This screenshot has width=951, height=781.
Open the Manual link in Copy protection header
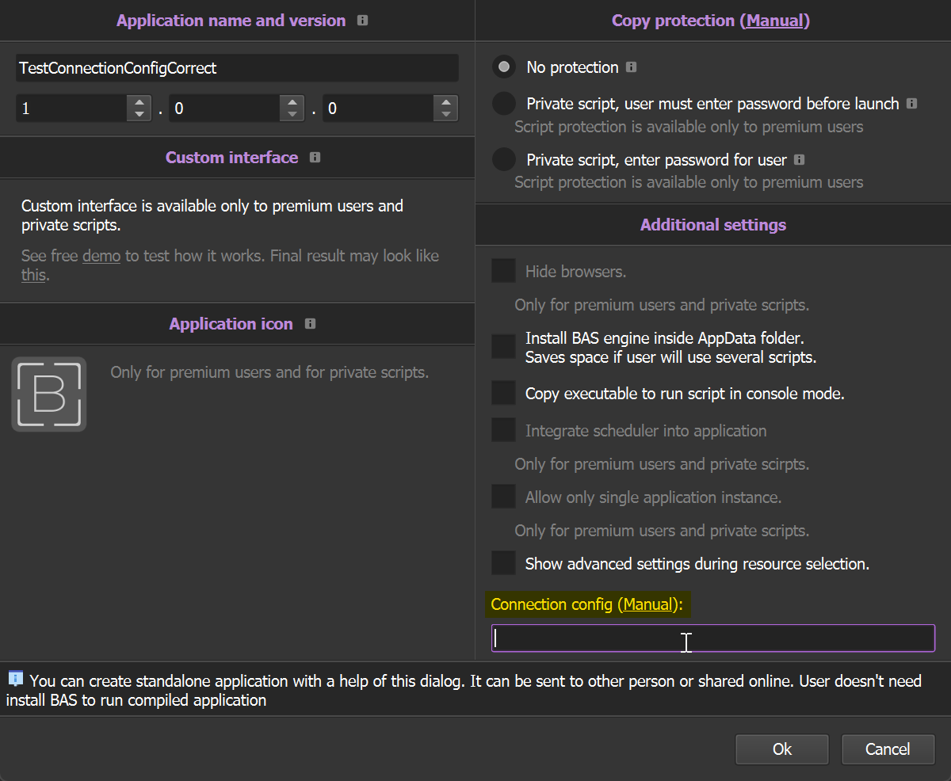coord(775,21)
